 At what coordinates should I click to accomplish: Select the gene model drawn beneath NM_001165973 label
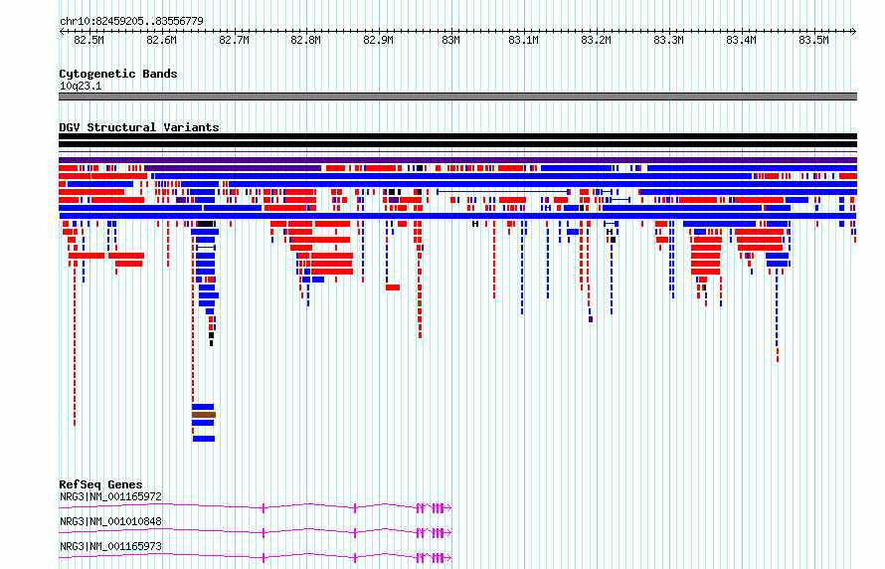(256, 558)
